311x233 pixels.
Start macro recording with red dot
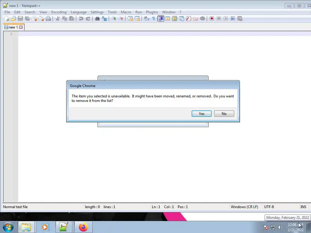tap(212, 19)
